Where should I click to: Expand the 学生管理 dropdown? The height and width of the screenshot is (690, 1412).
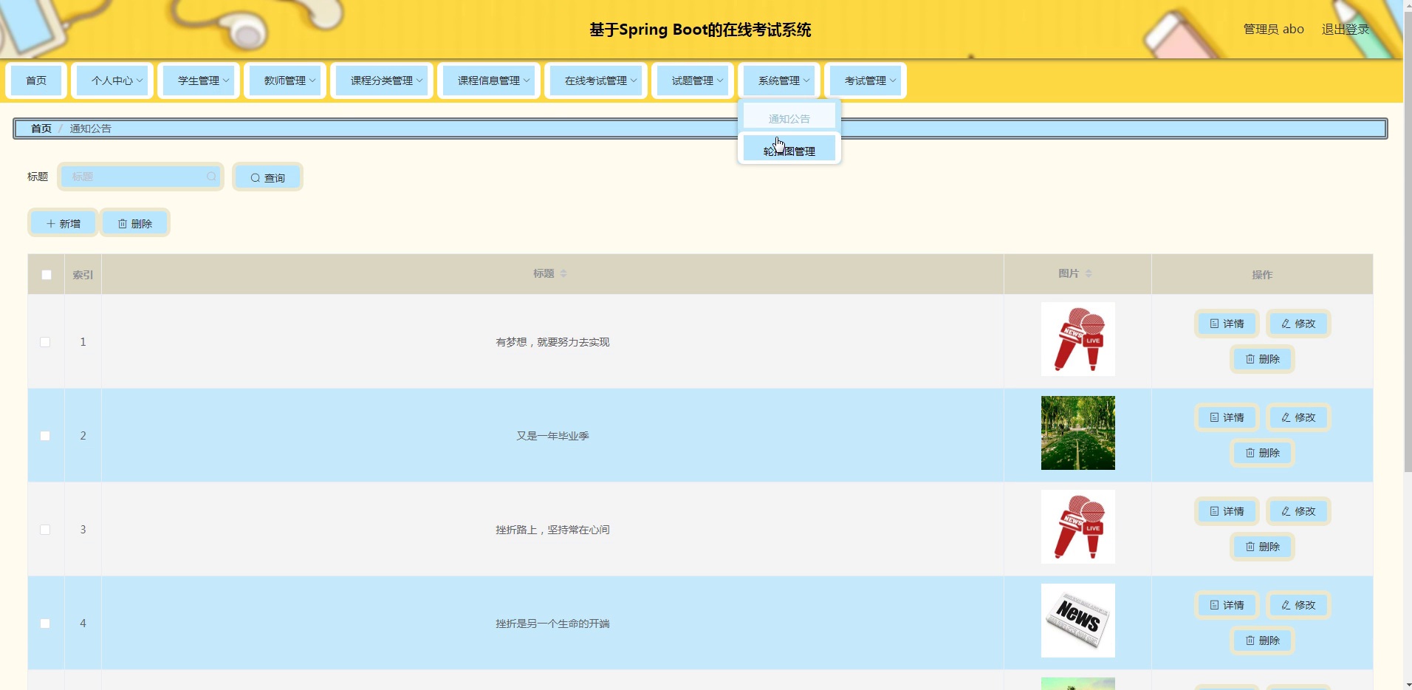[199, 81]
